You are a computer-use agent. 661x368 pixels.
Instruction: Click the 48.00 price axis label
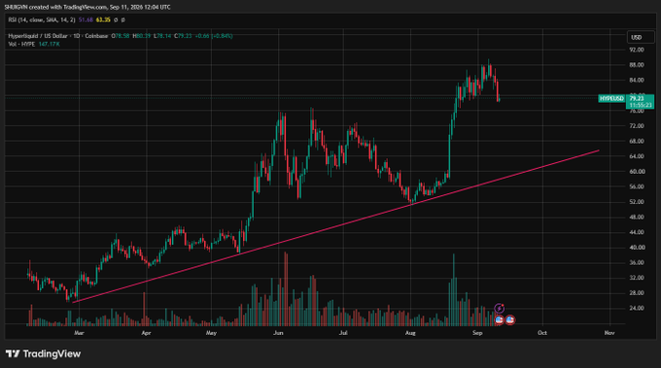tap(637, 217)
